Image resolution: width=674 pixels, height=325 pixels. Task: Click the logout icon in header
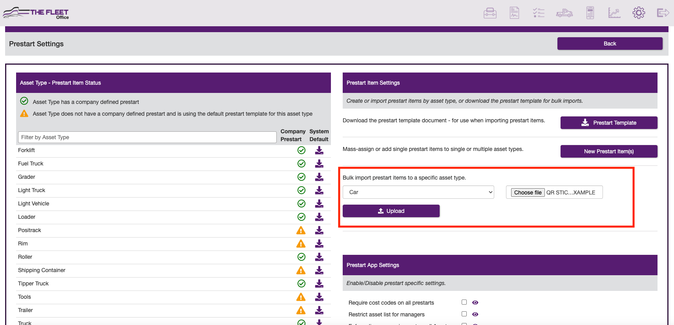663,13
